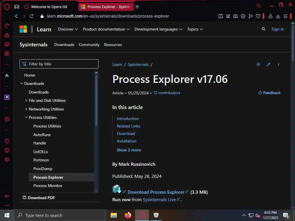Open Firefox from the taskbar
Screen dimensions: 295x221
(x=128, y=215)
